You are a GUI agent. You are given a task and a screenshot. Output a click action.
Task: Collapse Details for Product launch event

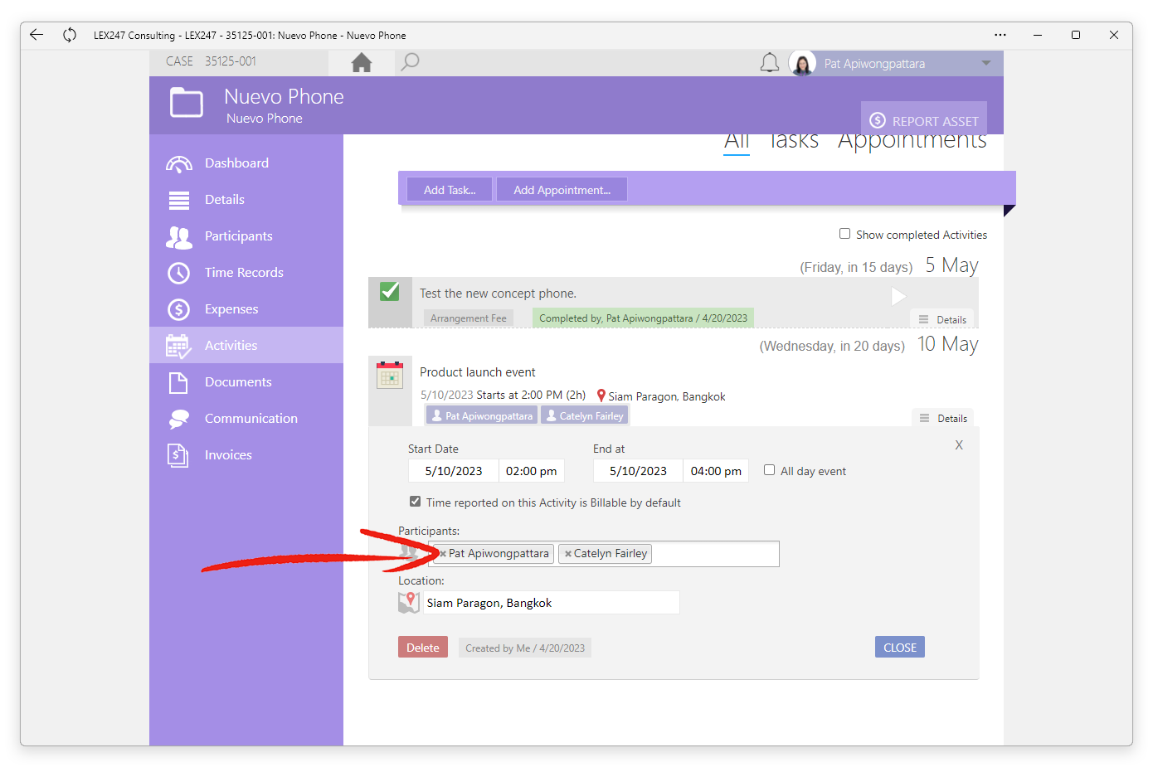click(944, 419)
